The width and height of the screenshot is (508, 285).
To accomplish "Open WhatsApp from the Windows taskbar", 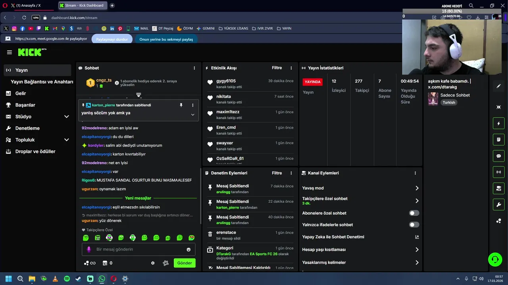I will click(102, 279).
